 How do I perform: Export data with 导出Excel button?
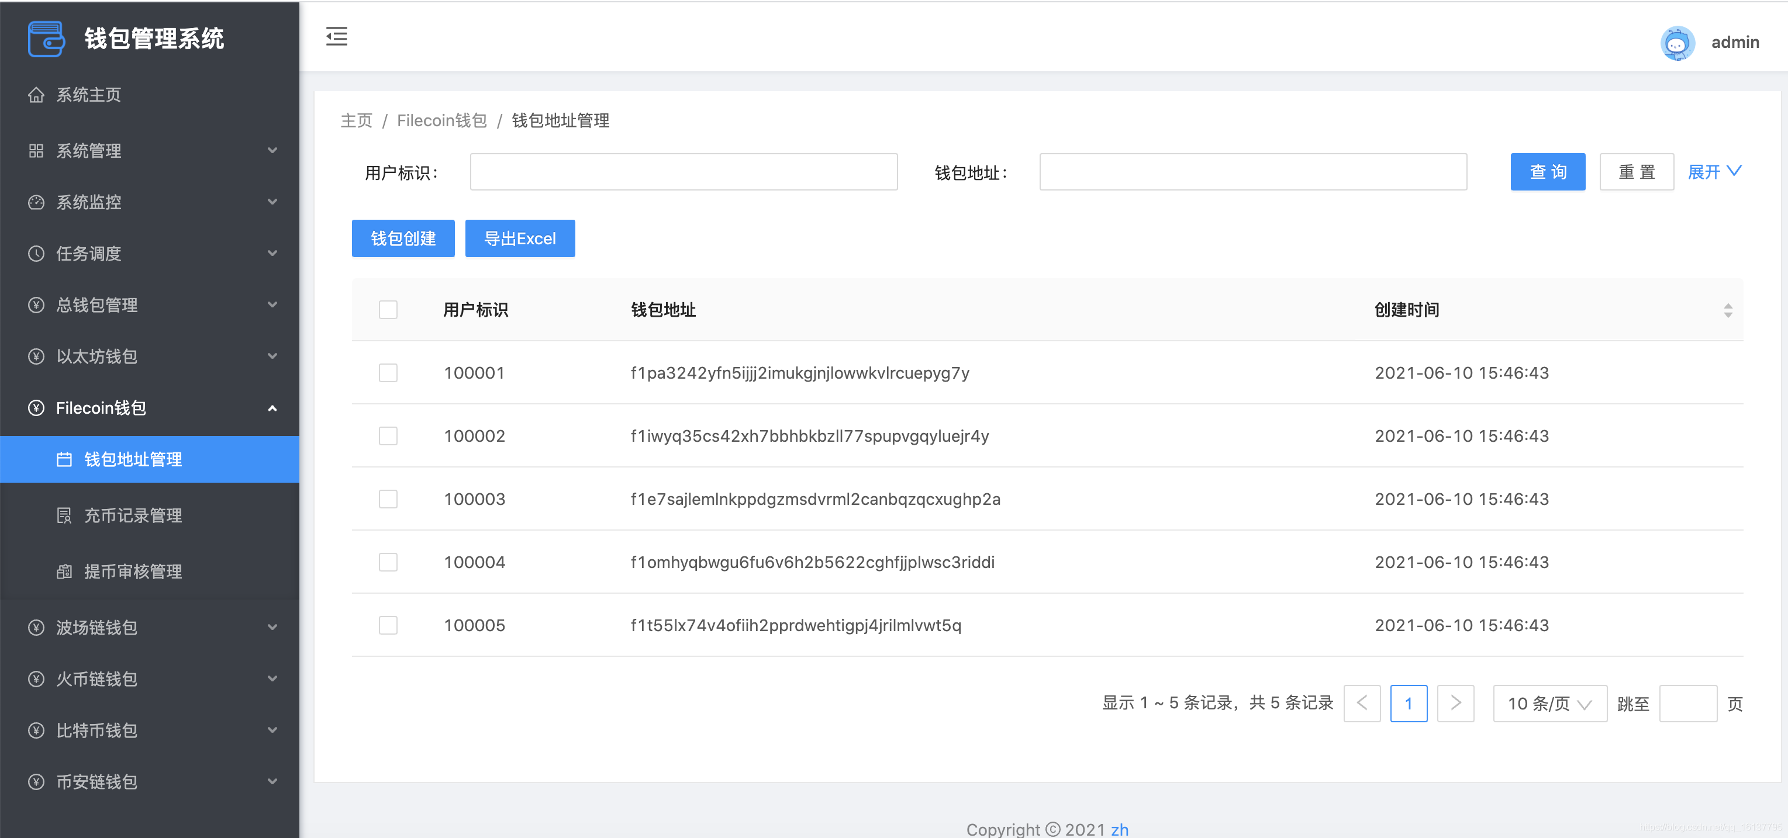point(520,238)
